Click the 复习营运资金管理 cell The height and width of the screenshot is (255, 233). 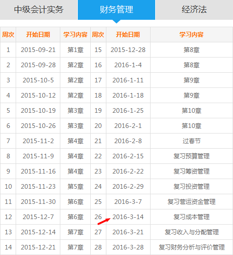pos(192,202)
